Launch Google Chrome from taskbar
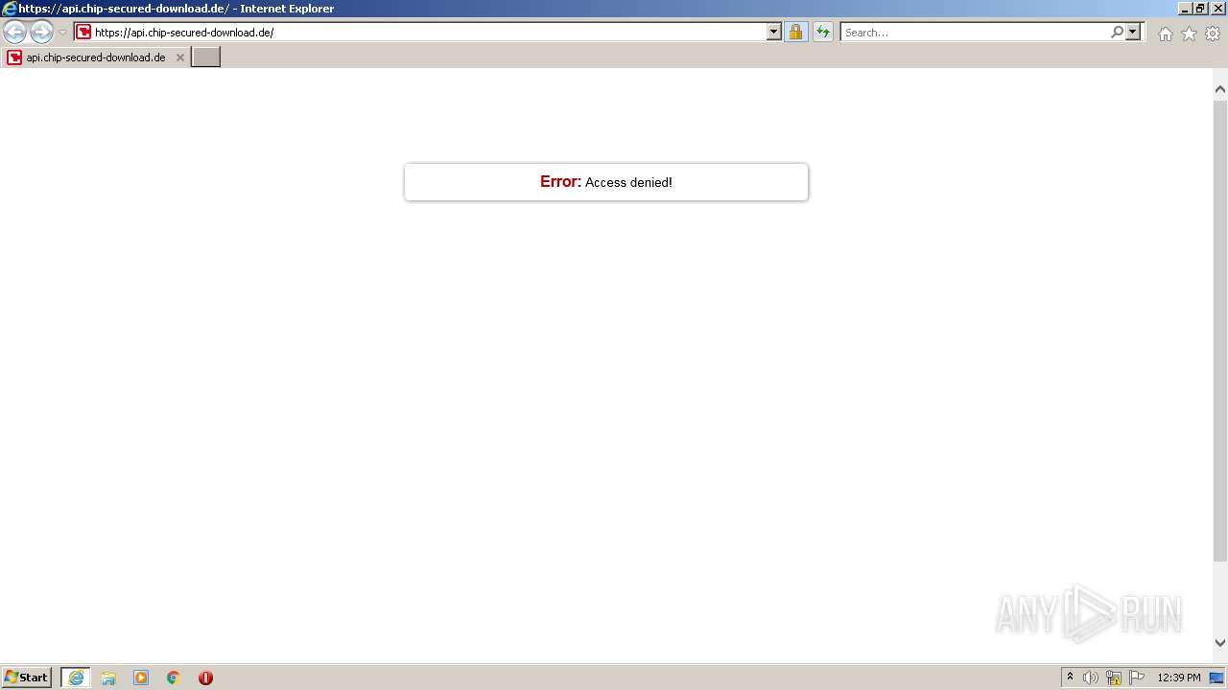Image resolution: width=1228 pixels, height=690 pixels. tap(174, 678)
